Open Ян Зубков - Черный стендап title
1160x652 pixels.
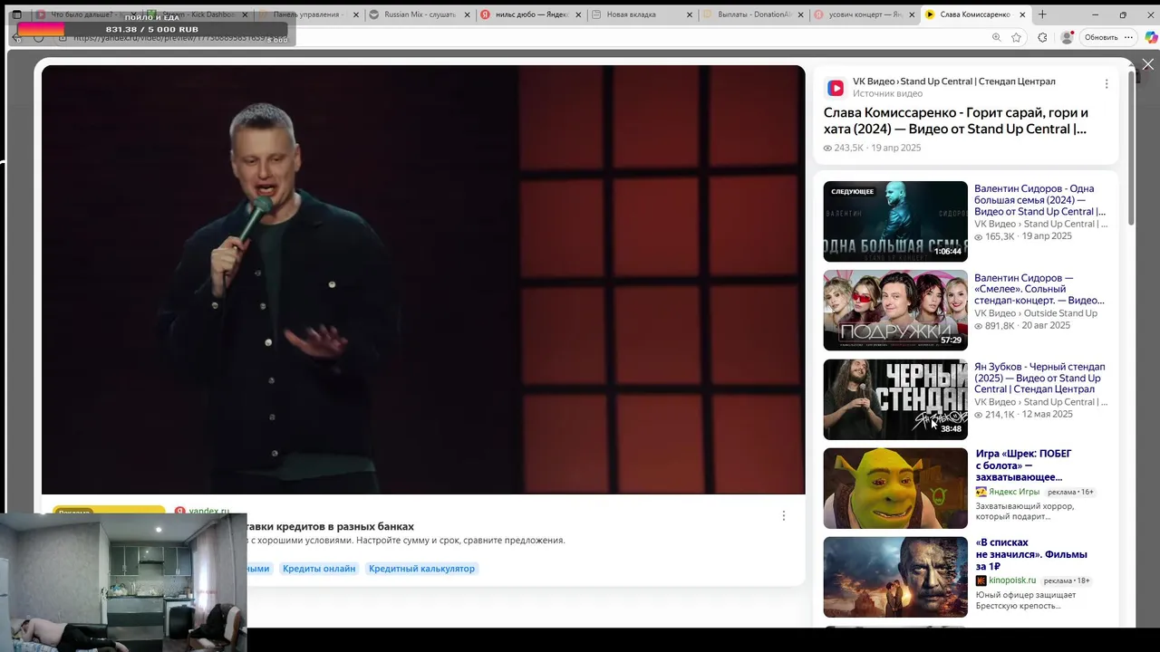pyautogui.click(x=1039, y=378)
